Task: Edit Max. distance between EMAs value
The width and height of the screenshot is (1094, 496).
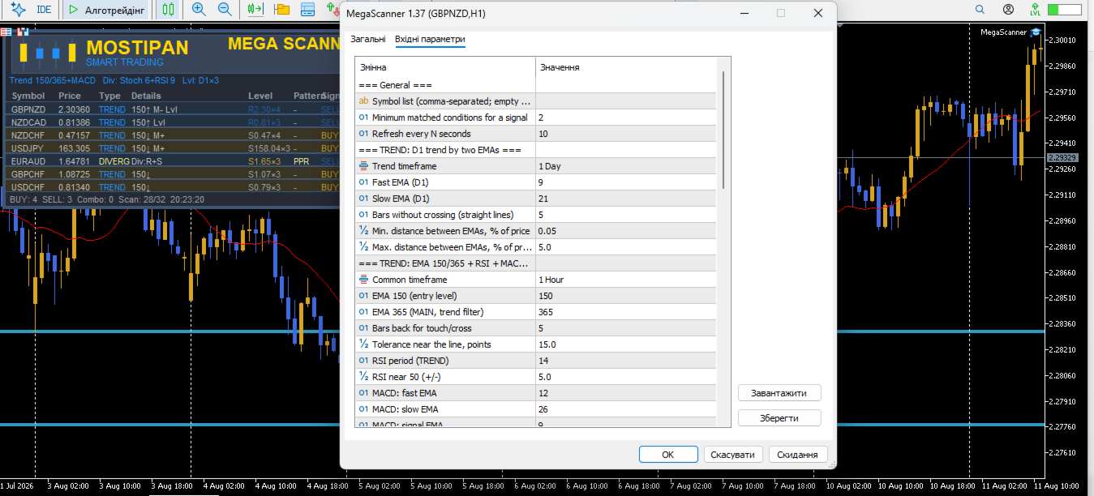Action: [x=625, y=247]
